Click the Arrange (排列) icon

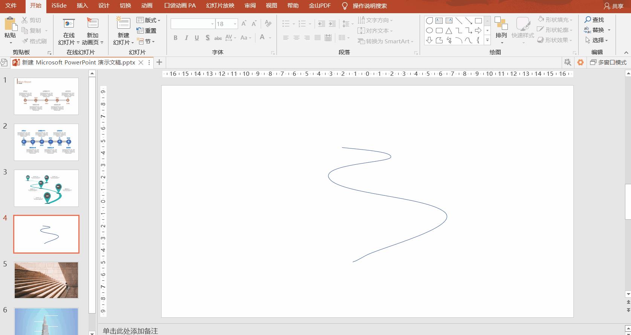pyautogui.click(x=501, y=24)
